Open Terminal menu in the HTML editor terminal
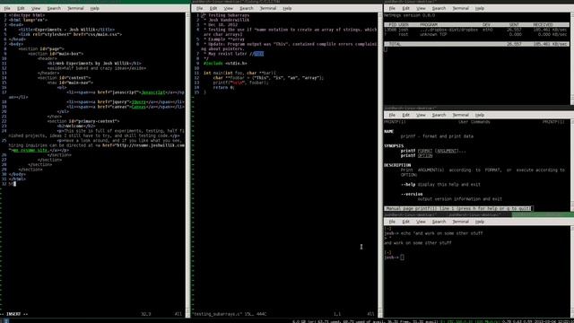The height and width of the screenshot is (323, 574). (x=75, y=8)
